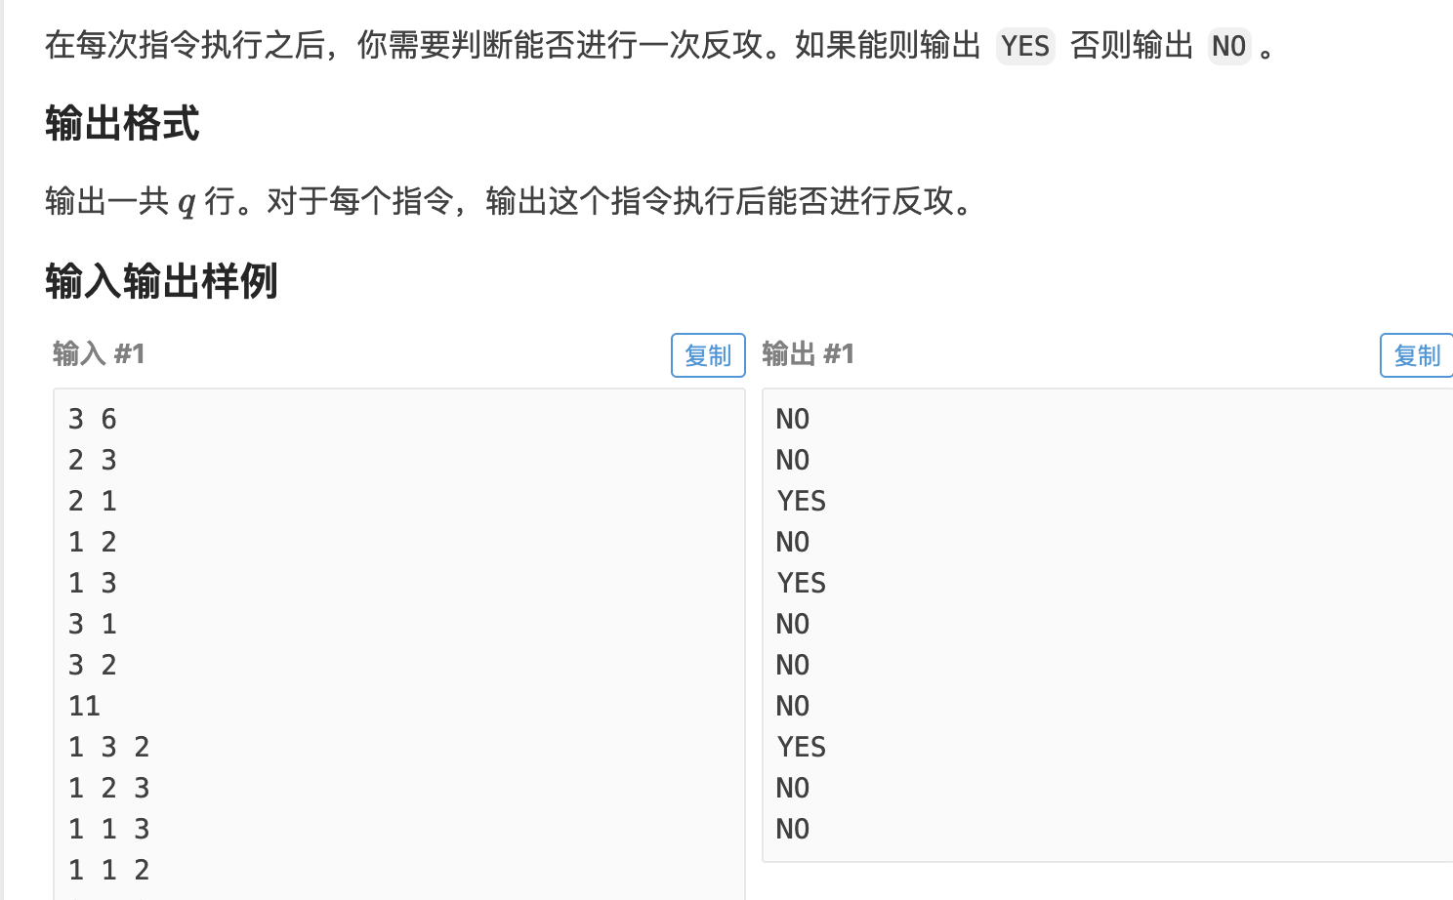Click the math variable q in output description
Screen dimensions: 1453x900
pyautogui.click(x=187, y=203)
